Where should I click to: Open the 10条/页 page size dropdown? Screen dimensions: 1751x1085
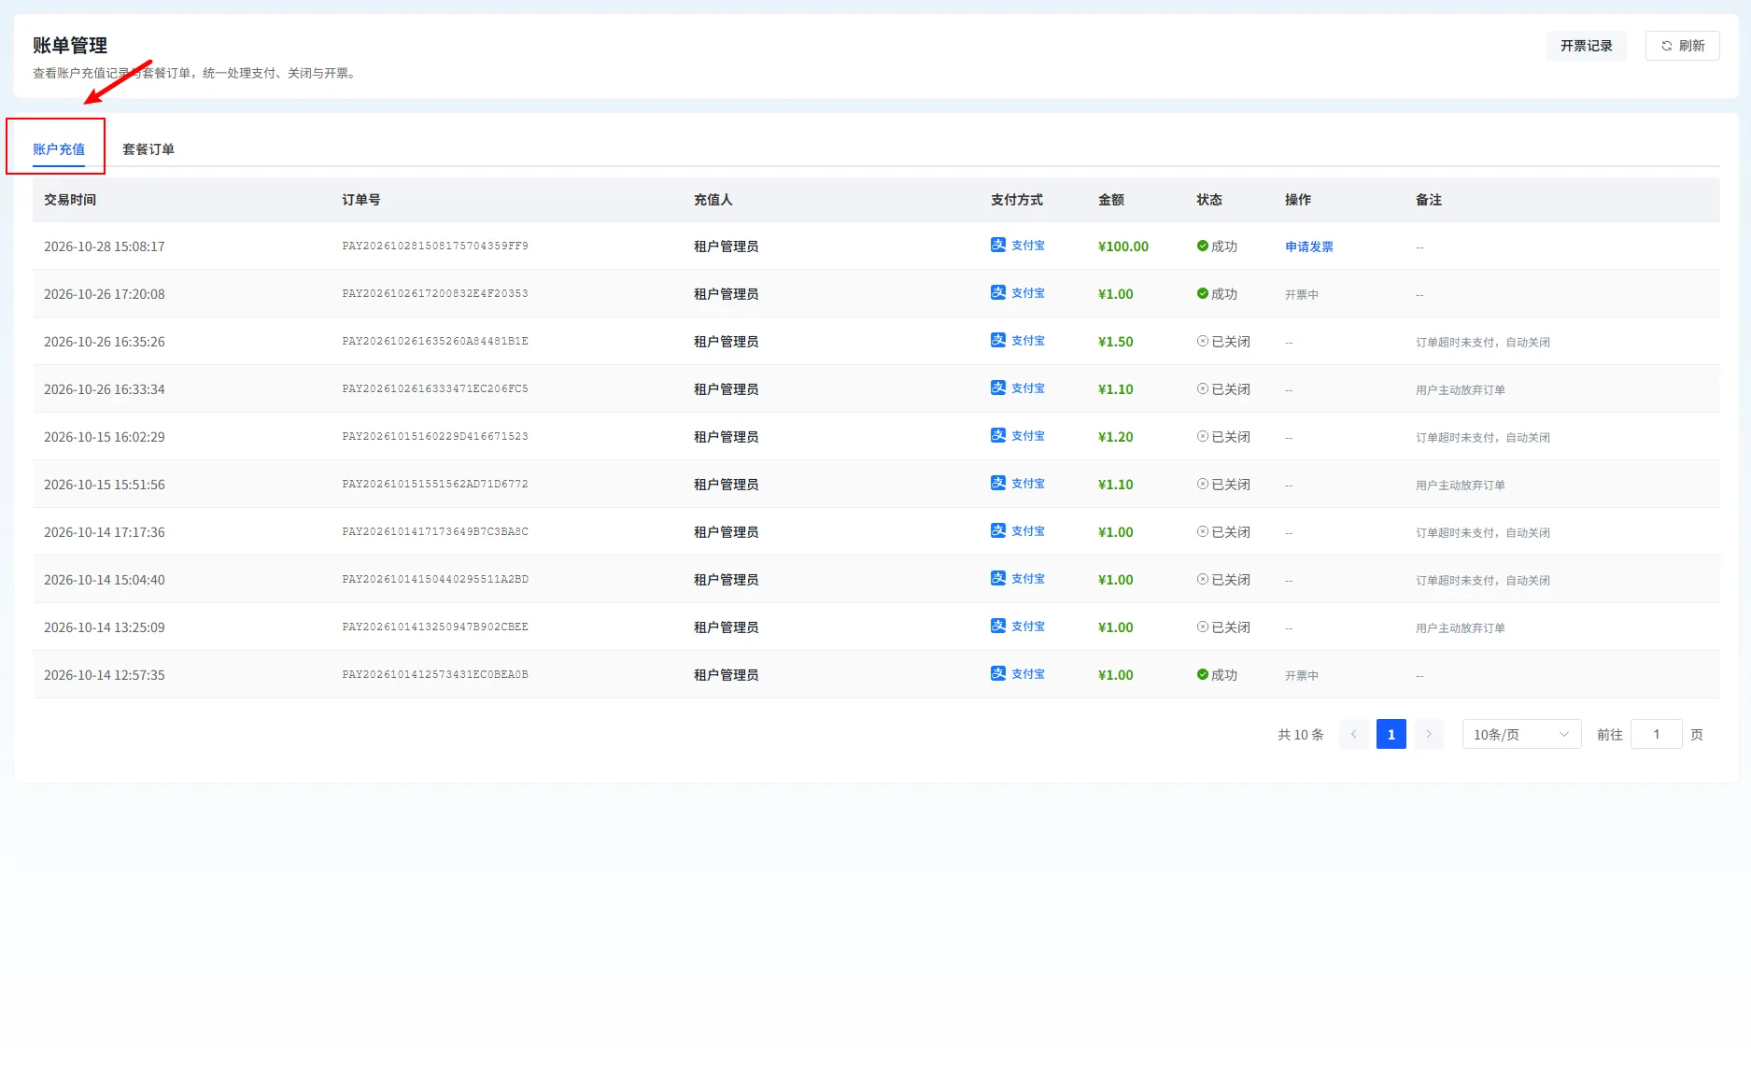coord(1521,735)
